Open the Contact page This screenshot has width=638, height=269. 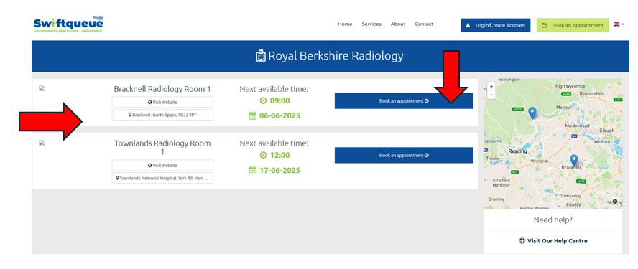(x=424, y=24)
